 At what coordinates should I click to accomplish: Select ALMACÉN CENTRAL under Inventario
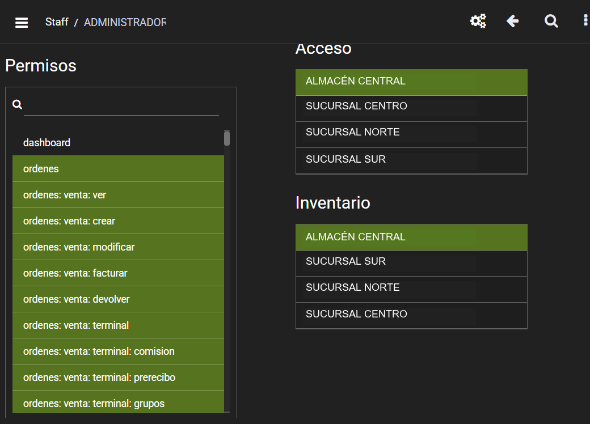point(411,237)
